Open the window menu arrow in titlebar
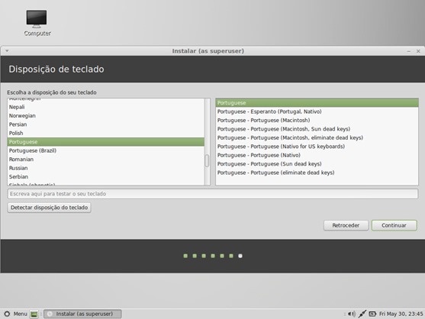425x319 pixels. (7, 50)
